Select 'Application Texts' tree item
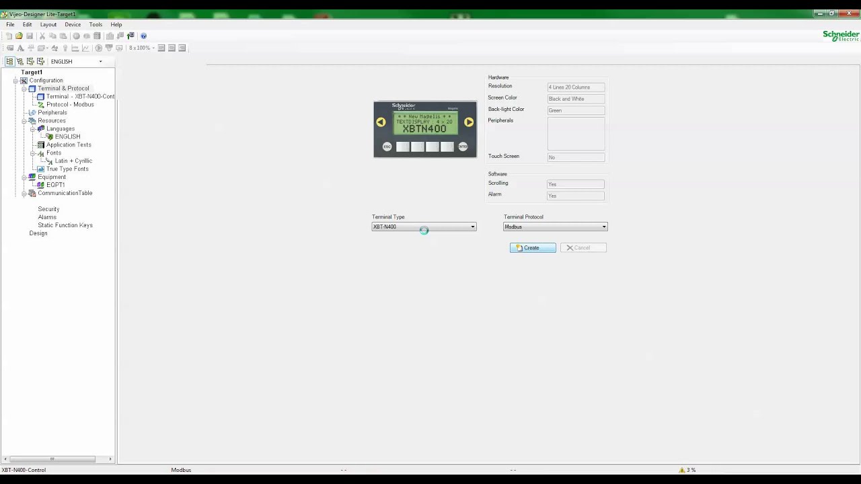Screen dimensions: 861x484 69,145
